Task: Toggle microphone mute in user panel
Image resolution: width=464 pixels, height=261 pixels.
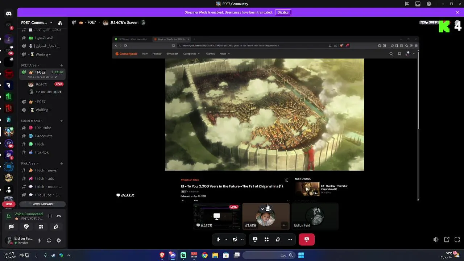Action: pos(40,240)
